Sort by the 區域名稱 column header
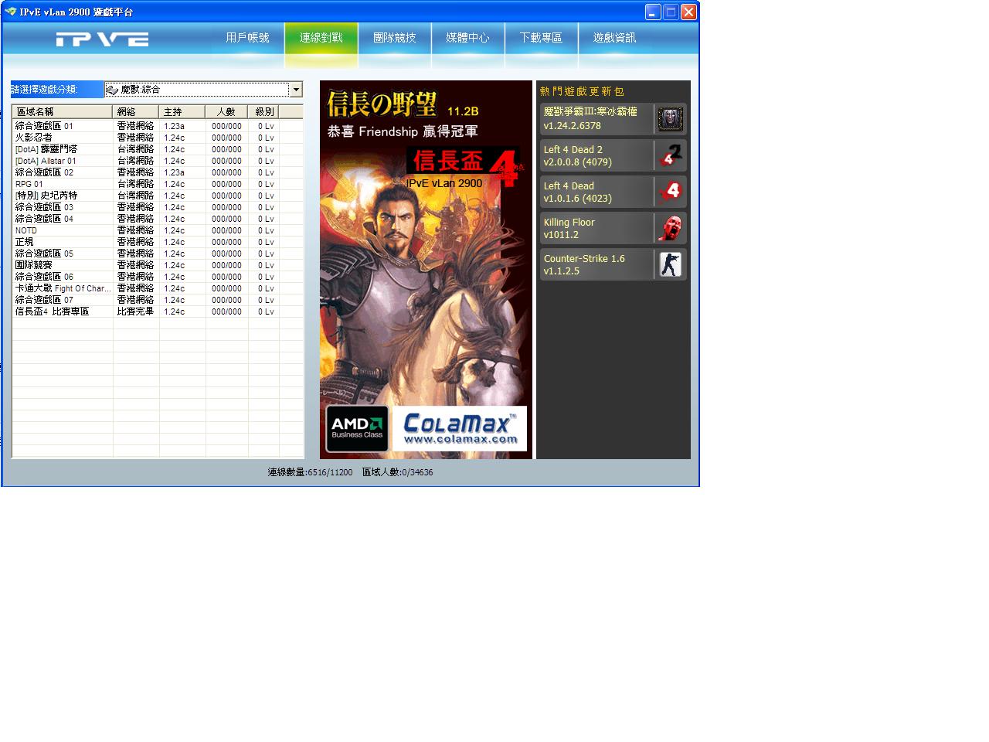This screenshot has width=989, height=742. click(x=63, y=112)
